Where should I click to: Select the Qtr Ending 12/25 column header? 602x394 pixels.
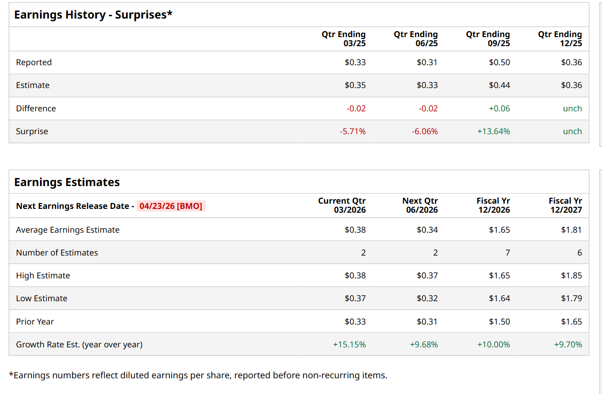pyautogui.click(x=560, y=39)
